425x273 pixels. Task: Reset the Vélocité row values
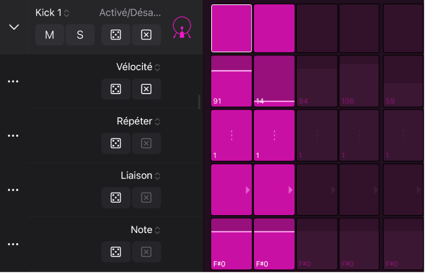click(x=146, y=89)
